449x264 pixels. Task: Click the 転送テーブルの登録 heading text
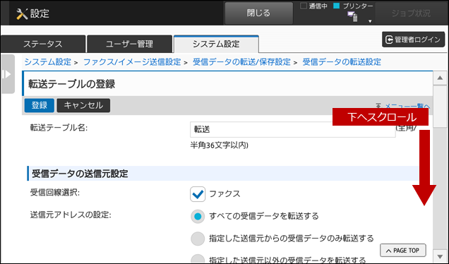coord(71,84)
